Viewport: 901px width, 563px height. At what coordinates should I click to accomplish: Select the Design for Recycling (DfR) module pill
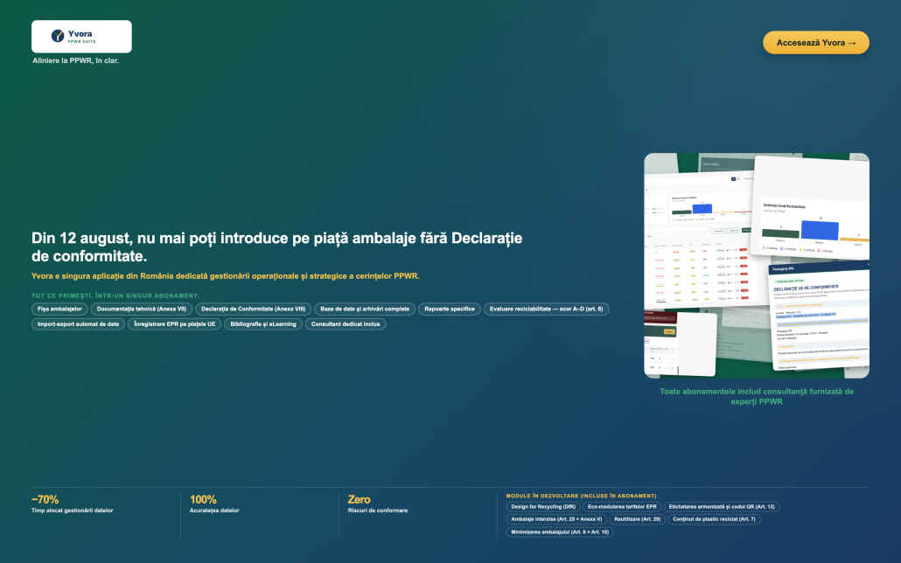tap(543, 507)
